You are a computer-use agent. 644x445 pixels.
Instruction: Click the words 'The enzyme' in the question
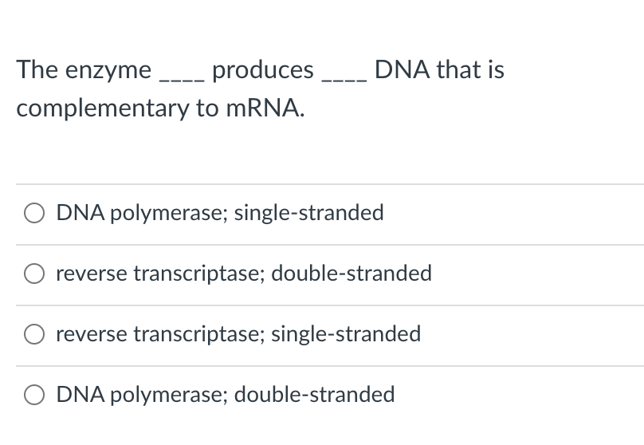pos(84,70)
